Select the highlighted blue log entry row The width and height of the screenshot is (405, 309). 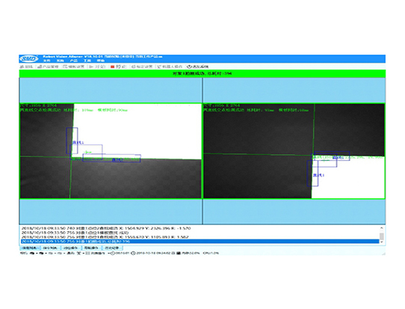(x=200, y=241)
